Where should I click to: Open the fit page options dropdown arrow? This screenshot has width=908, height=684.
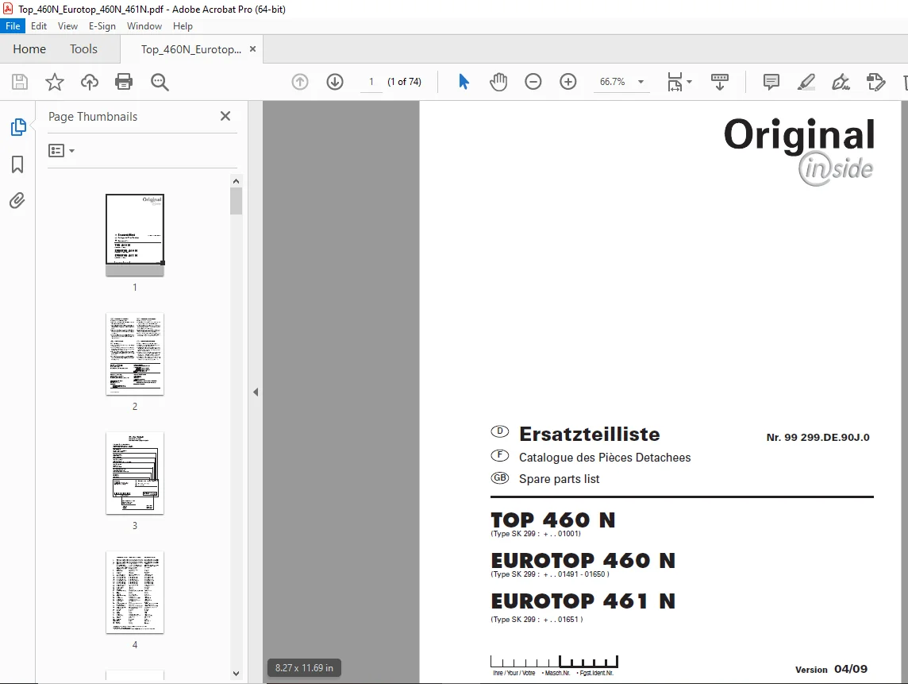point(689,82)
